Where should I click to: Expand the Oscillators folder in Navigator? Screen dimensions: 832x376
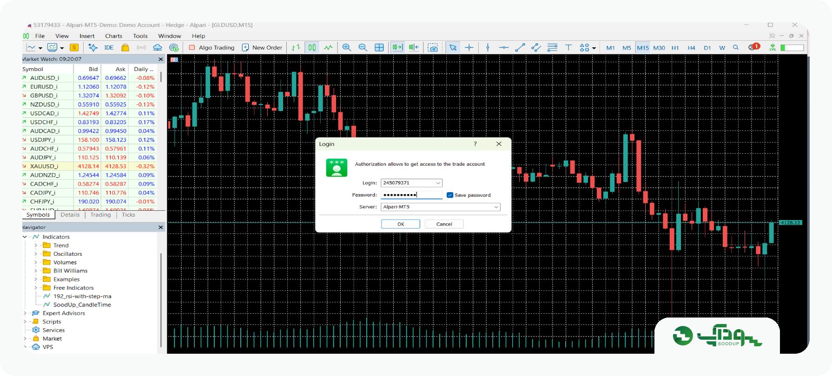click(x=36, y=254)
